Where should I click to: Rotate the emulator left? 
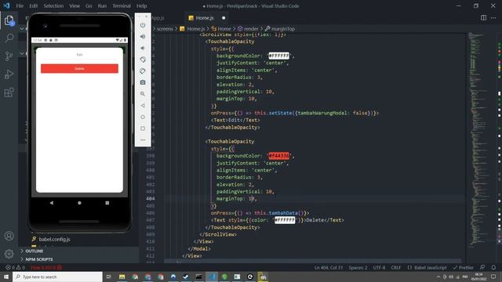(143, 60)
